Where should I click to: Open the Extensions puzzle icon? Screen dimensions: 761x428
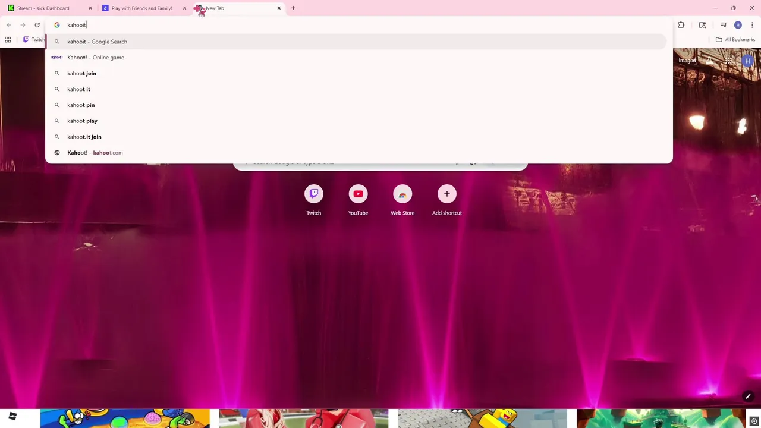(681, 25)
